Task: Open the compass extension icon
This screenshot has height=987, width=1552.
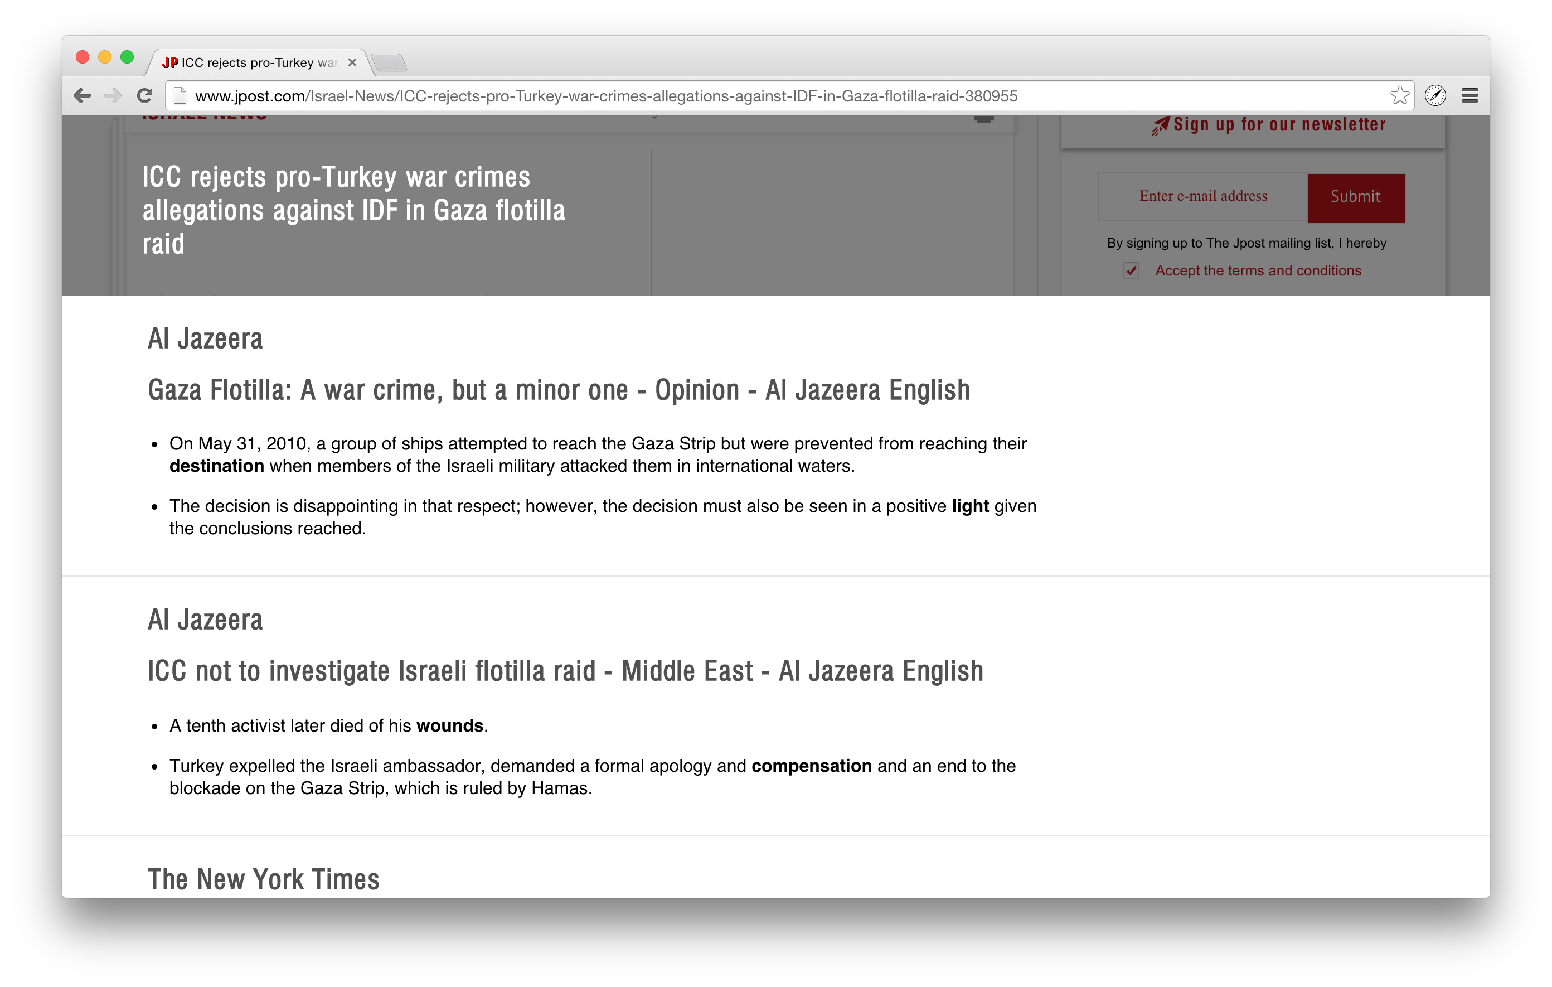Action: [x=1435, y=96]
